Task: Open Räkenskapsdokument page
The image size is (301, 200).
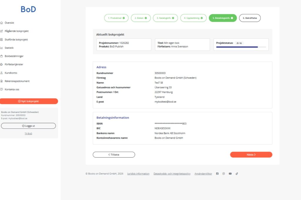Action: coord(17,81)
